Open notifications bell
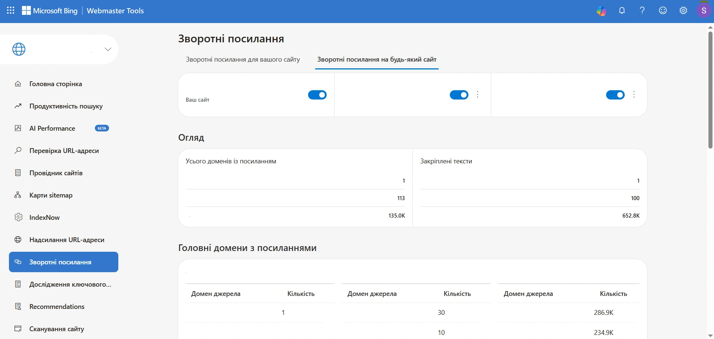 point(622,11)
